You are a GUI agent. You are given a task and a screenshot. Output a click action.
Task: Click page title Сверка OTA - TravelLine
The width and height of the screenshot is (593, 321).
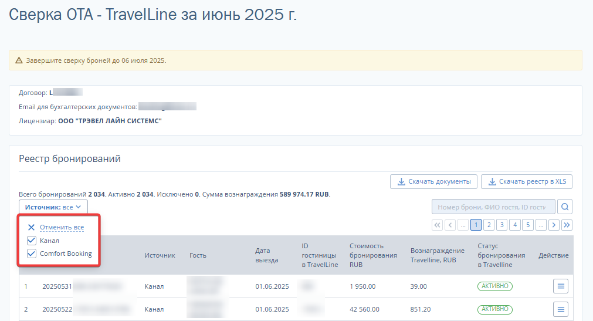coord(153,15)
